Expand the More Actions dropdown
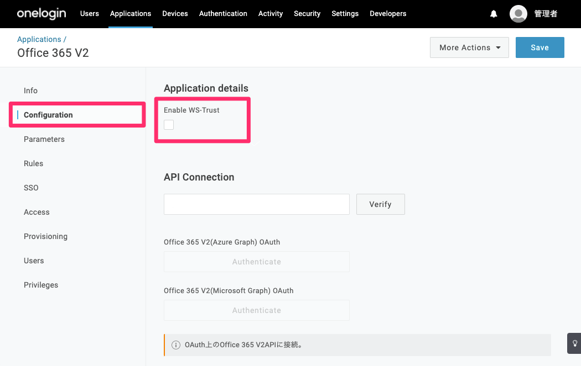The image size is (581, 366). (x=469, y=47)
